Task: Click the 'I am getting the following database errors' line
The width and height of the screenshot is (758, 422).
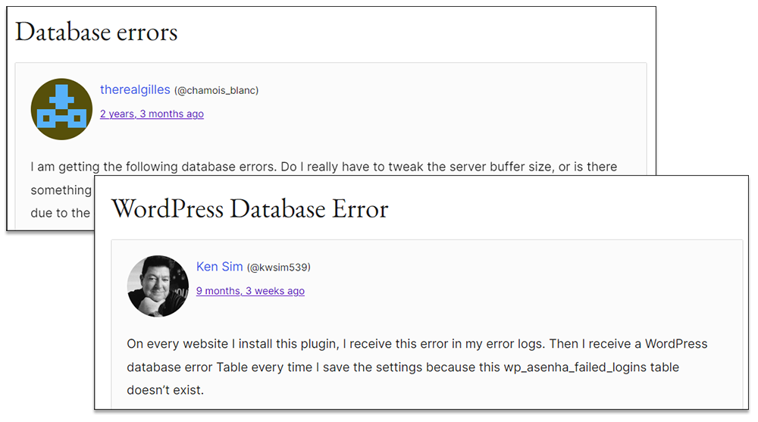Action: (x=324, y=167)
